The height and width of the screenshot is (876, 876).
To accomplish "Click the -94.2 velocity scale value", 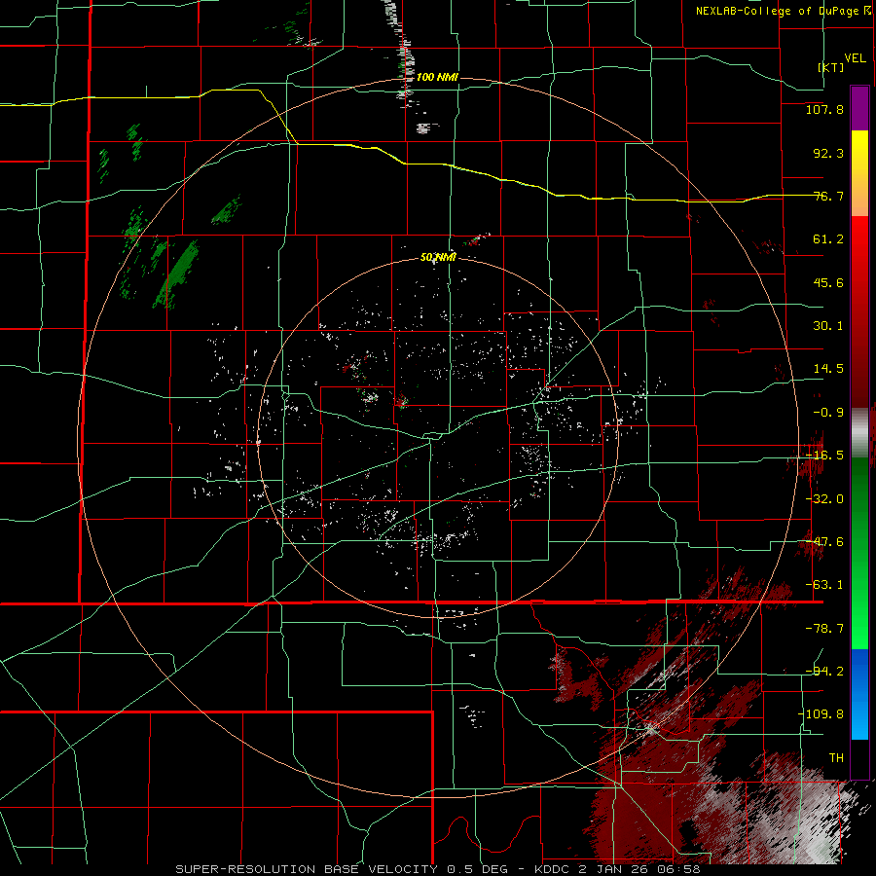I will coord(824,671).
